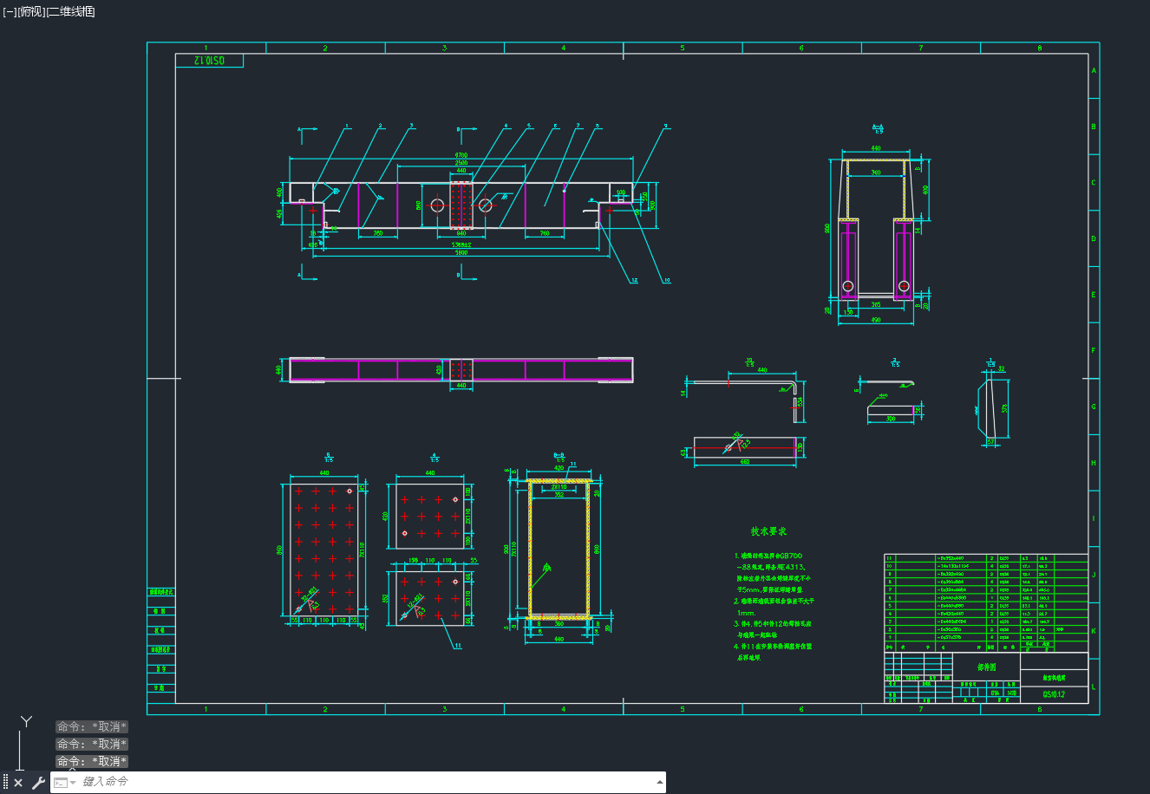The width and height of the screenshot is (1150, 794).
Task: Select zone letter A on the border
Action: [1094, 70]
